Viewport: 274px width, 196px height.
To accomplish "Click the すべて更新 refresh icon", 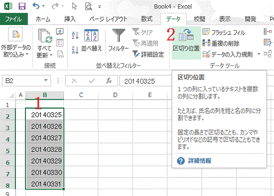I will 45,36.
